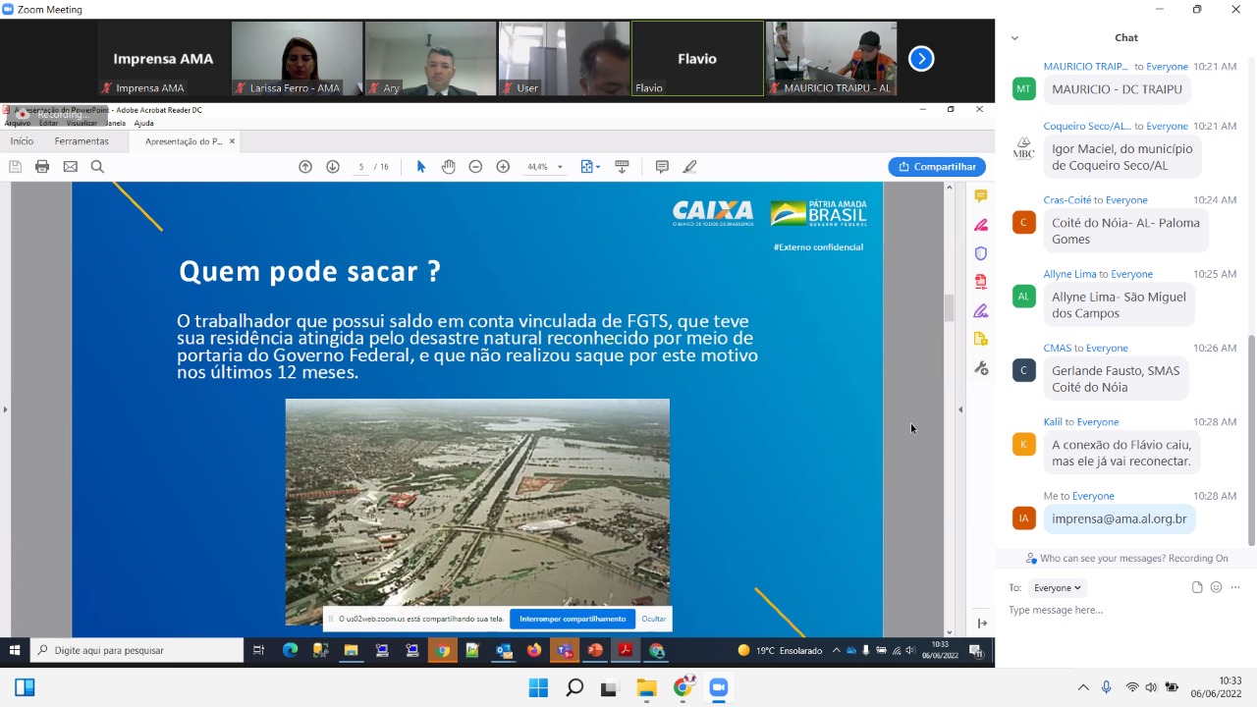
Task: Click Interromper compartilhamento button
Action: 572,619
